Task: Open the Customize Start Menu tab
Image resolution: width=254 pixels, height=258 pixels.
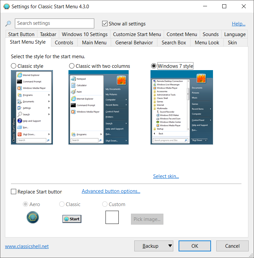Action: (137, 34)
